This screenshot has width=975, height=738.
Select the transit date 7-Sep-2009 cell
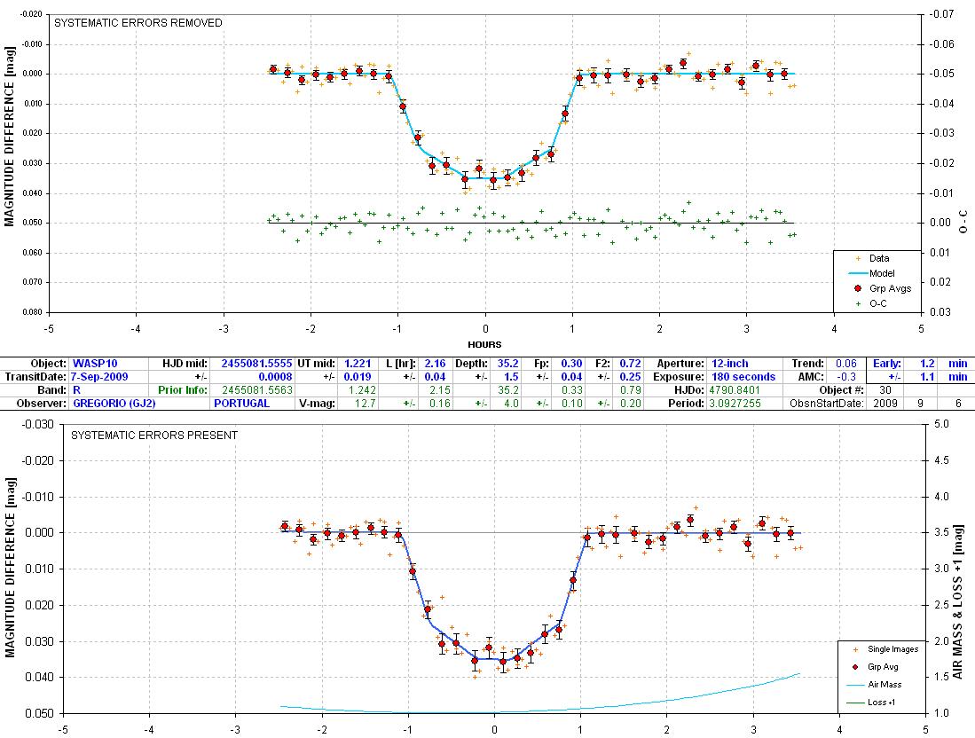[99, 377]
